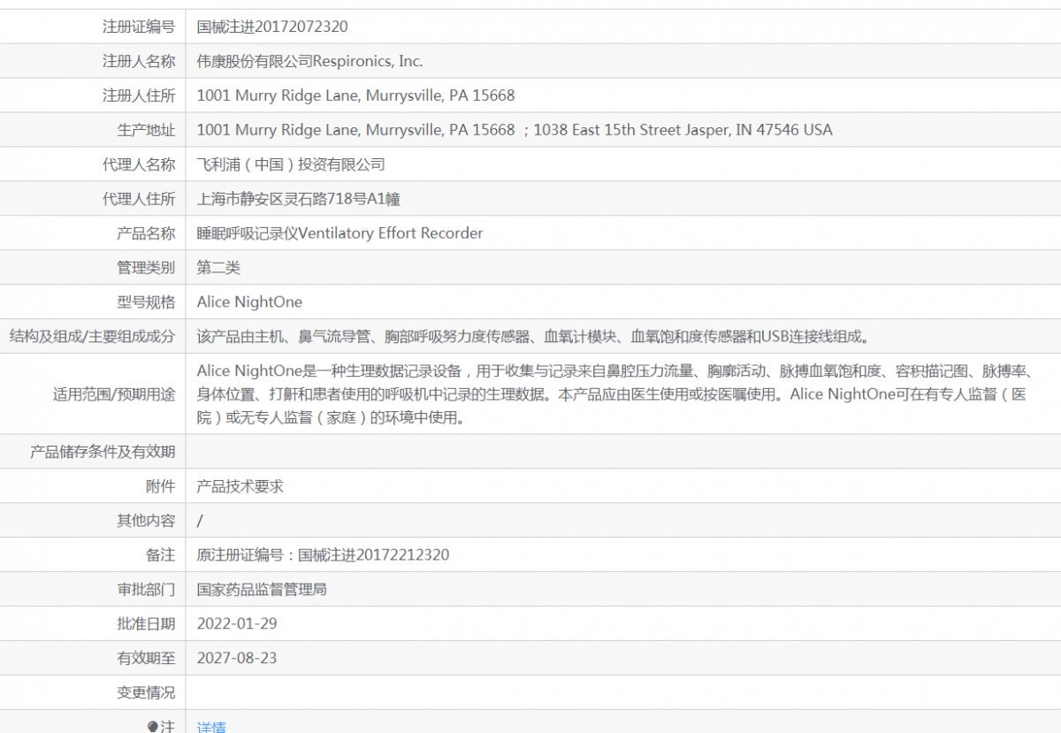
Task: Click the 适用范围/预期用途 row label
Action: [x=114, y=394]
